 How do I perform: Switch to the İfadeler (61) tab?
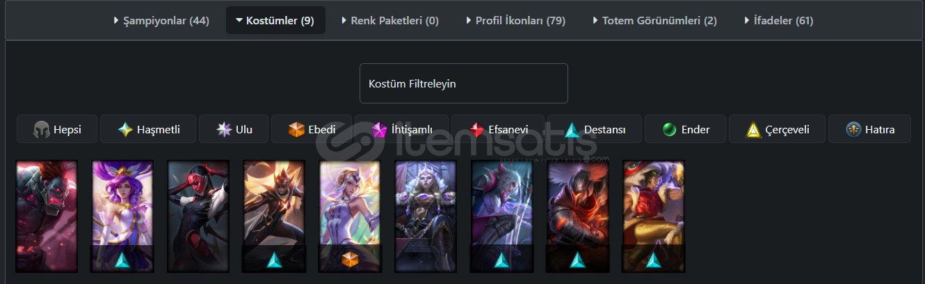coord(778,21)
